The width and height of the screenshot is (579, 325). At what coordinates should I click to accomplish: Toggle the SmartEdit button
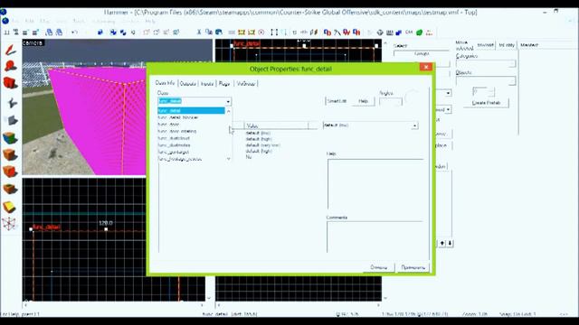[x=337, y=101]
